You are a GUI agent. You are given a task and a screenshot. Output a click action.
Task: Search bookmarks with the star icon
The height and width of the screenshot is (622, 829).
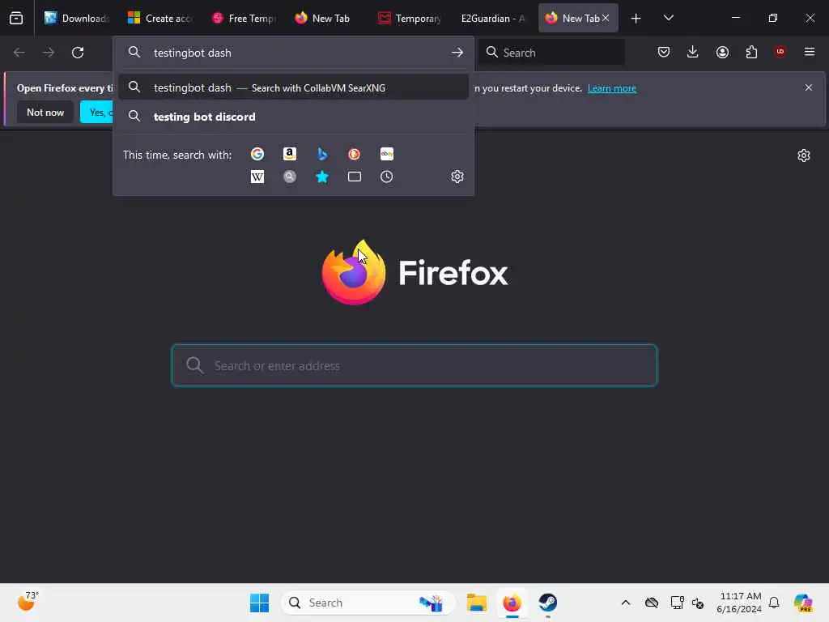[x=322, y=177]
